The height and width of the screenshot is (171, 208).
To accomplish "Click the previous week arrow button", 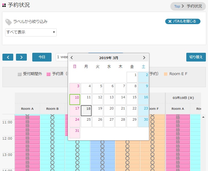I will (8, 57).
